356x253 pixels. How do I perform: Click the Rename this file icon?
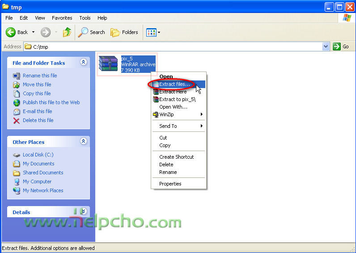(x=17, y=76)
